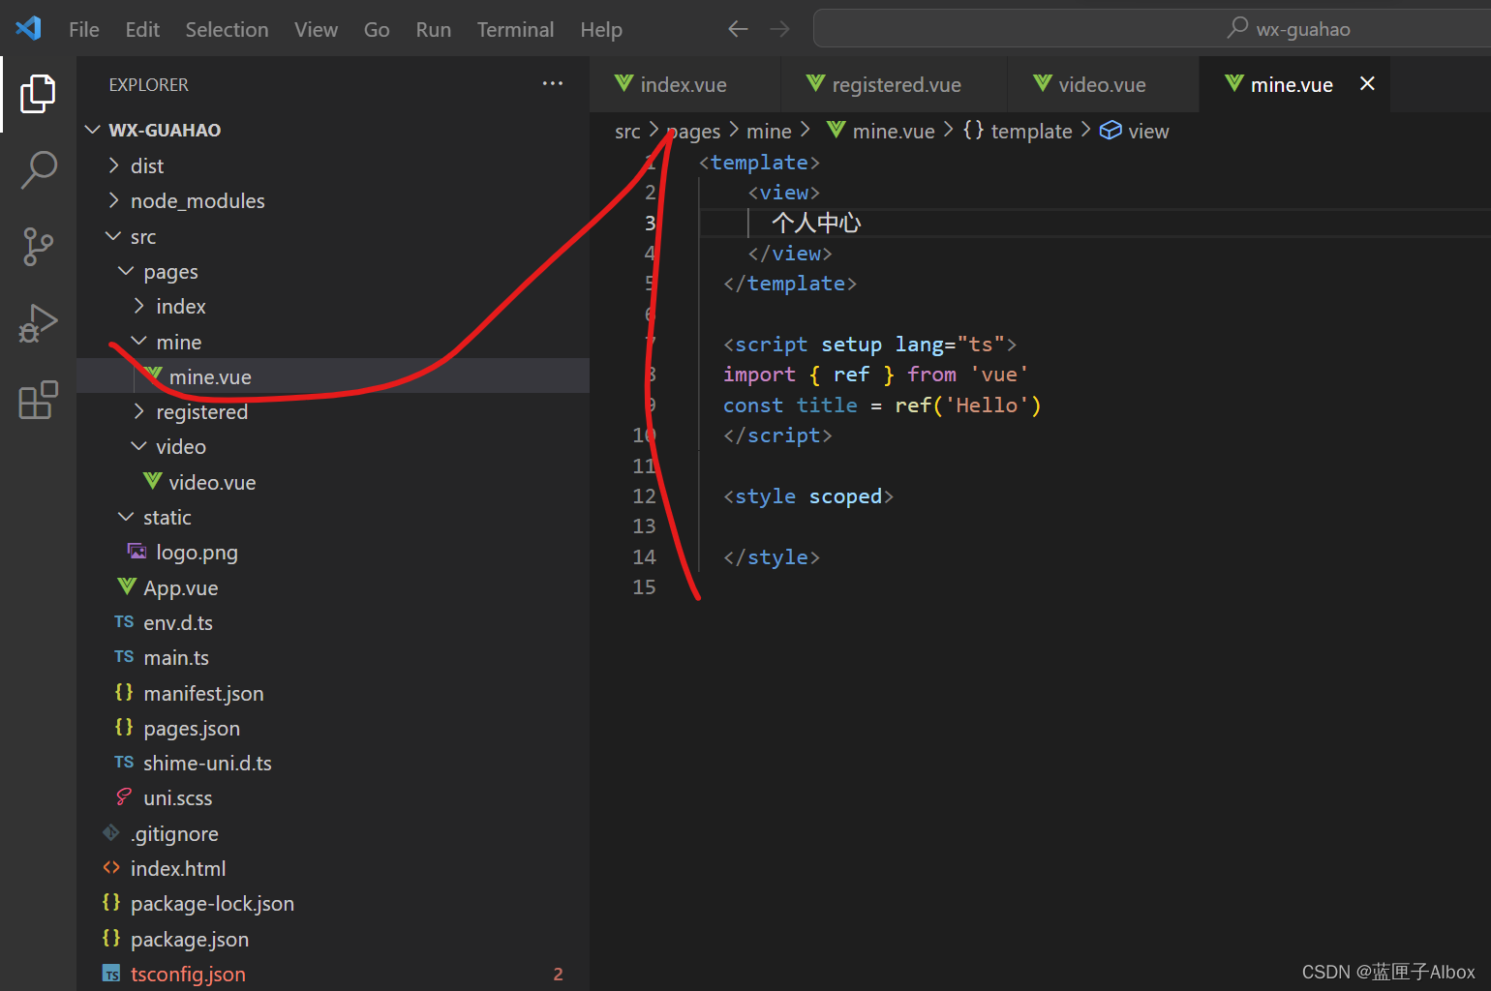1491x991 pixels.
Task: Open Explorer more actions ellipsis
Action: (x=552, y=84)
